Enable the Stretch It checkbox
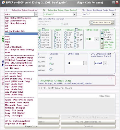This screenshot has height=130, width=120. coord(102,37)
